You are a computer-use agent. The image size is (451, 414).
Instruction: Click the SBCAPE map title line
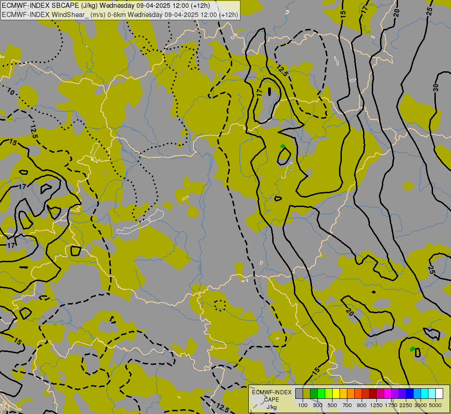tap(106, 6)
